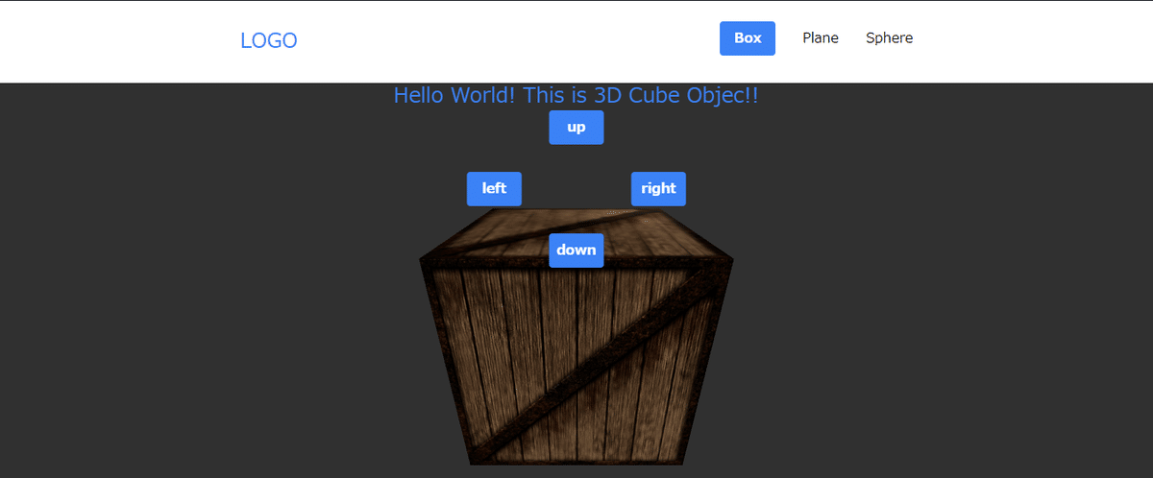Click the right rotation button
Viewport: 1153px width, 478px height.
click(x=658, y=189)
